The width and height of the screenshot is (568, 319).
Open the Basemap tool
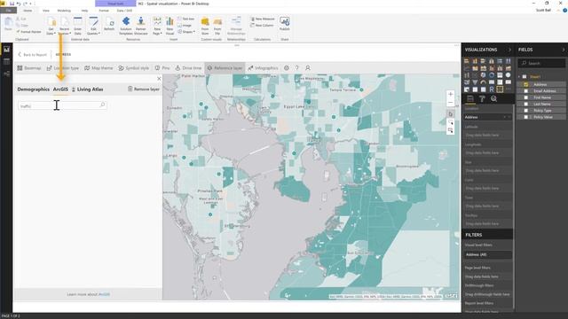pos(29,68)
